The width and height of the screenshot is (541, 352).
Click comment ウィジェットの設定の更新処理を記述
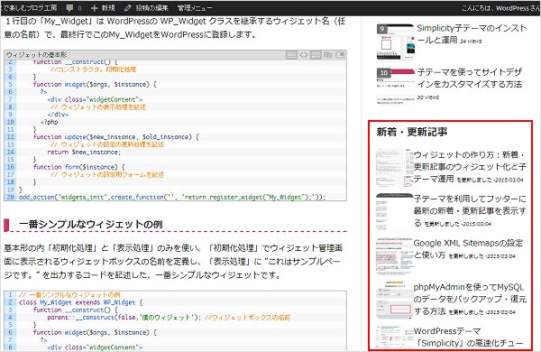pos(107,144)
